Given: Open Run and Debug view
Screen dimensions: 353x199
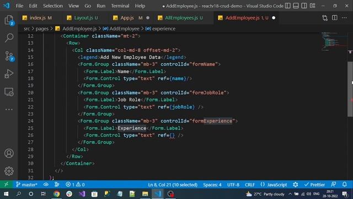Looking at the screenshot, I should coord(9,74).
